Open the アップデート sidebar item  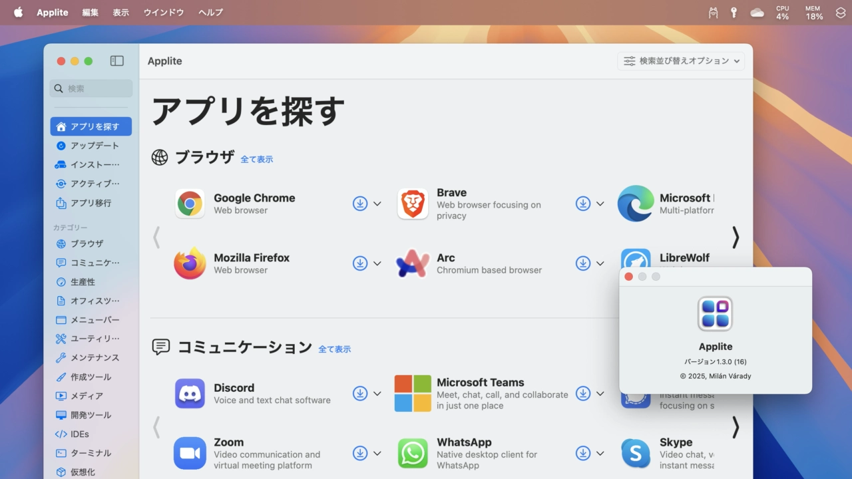click(x=94, y=146)
